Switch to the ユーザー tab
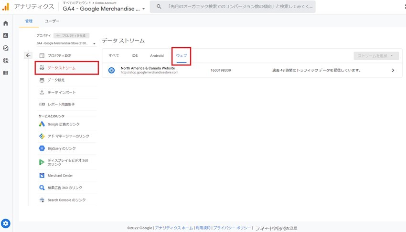Image resolution: width=406 pixels, height=232 pixels. click(x=52, y=21)
